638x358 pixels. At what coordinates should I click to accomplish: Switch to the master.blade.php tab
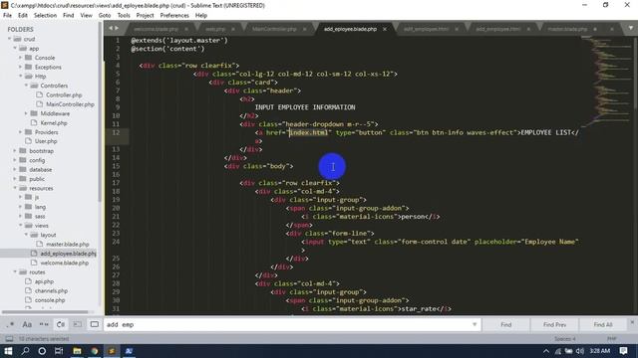pyautogui.click(x=567, y=29)
